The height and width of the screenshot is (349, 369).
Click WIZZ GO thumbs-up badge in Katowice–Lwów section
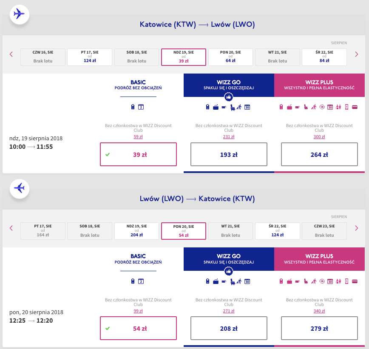[x=229, y=97]
